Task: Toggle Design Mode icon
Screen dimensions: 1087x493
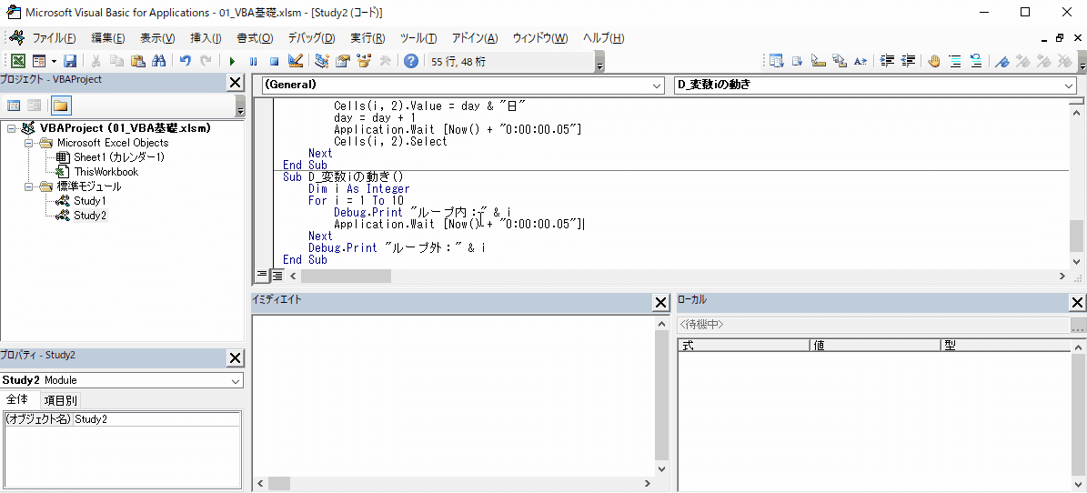Action: (296, 61)
